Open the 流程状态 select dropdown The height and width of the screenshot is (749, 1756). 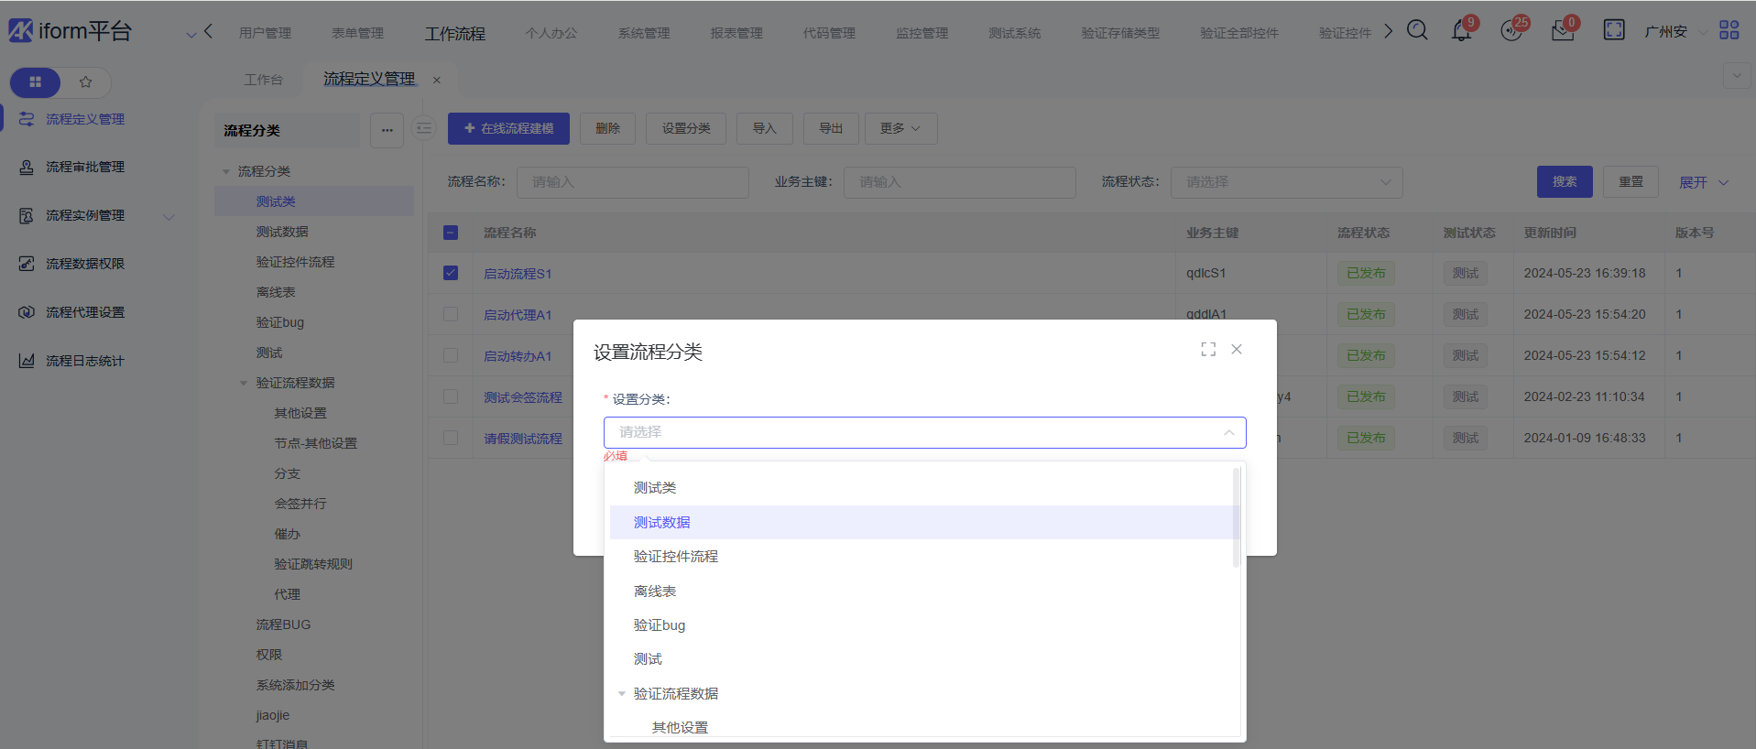click(1286, 182)
